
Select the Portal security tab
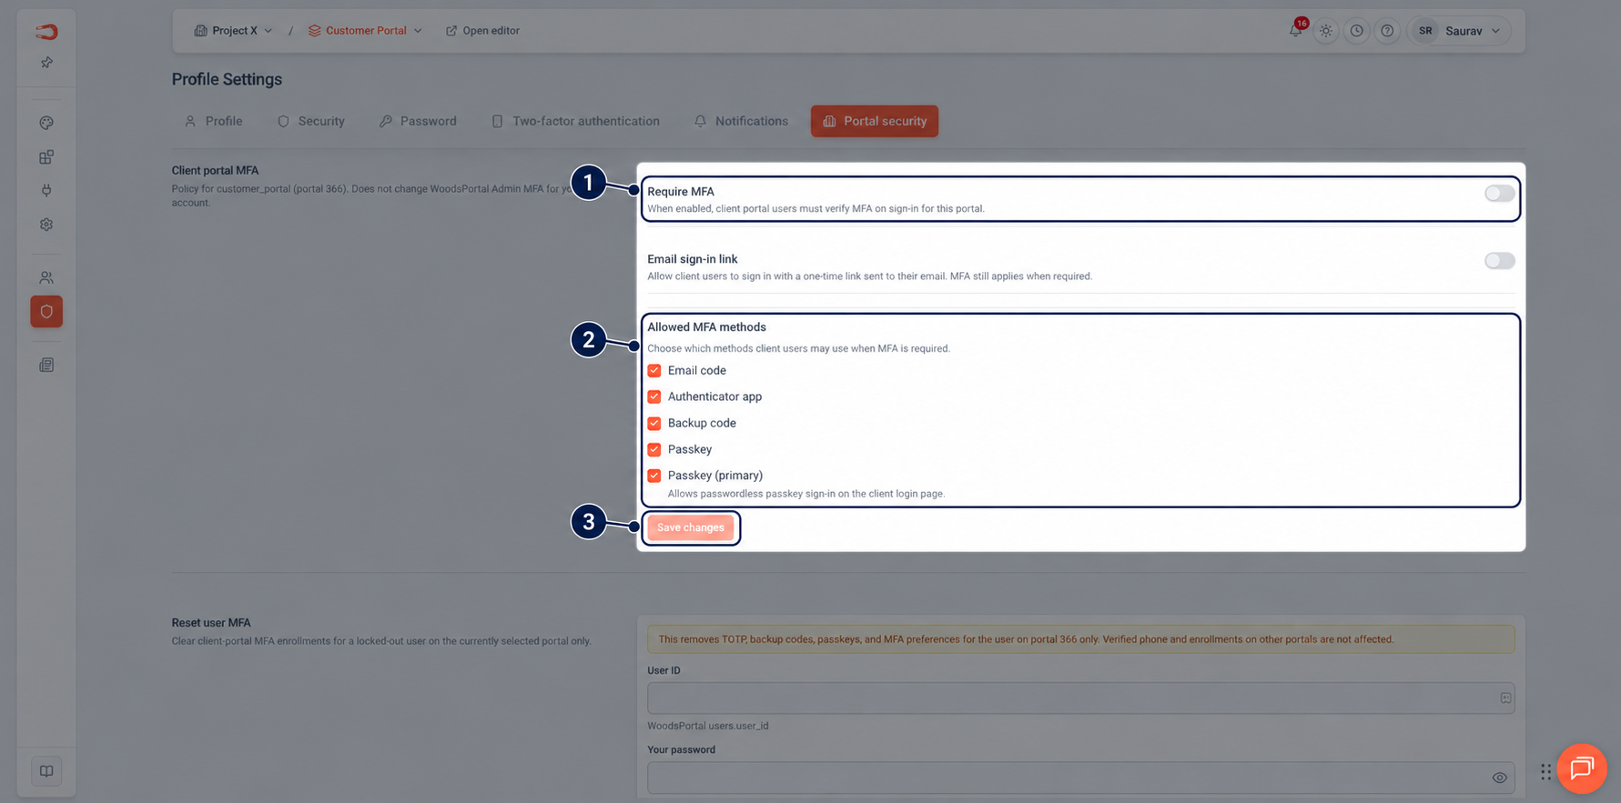pyautogui.click(x=875, y=121)
